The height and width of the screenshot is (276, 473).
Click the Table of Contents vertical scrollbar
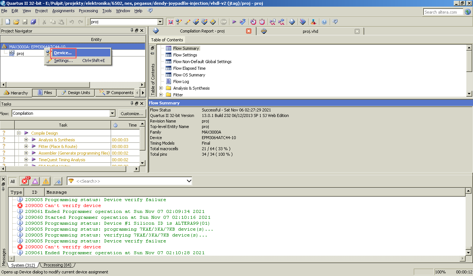point(469,70)
